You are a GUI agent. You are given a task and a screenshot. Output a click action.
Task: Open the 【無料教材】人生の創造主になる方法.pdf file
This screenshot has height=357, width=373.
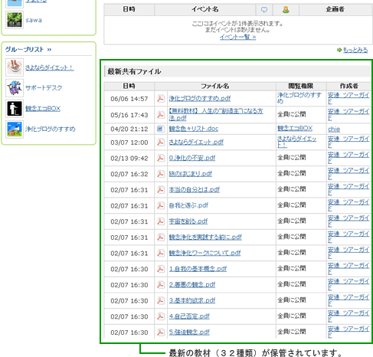click(x=216, y=114)
